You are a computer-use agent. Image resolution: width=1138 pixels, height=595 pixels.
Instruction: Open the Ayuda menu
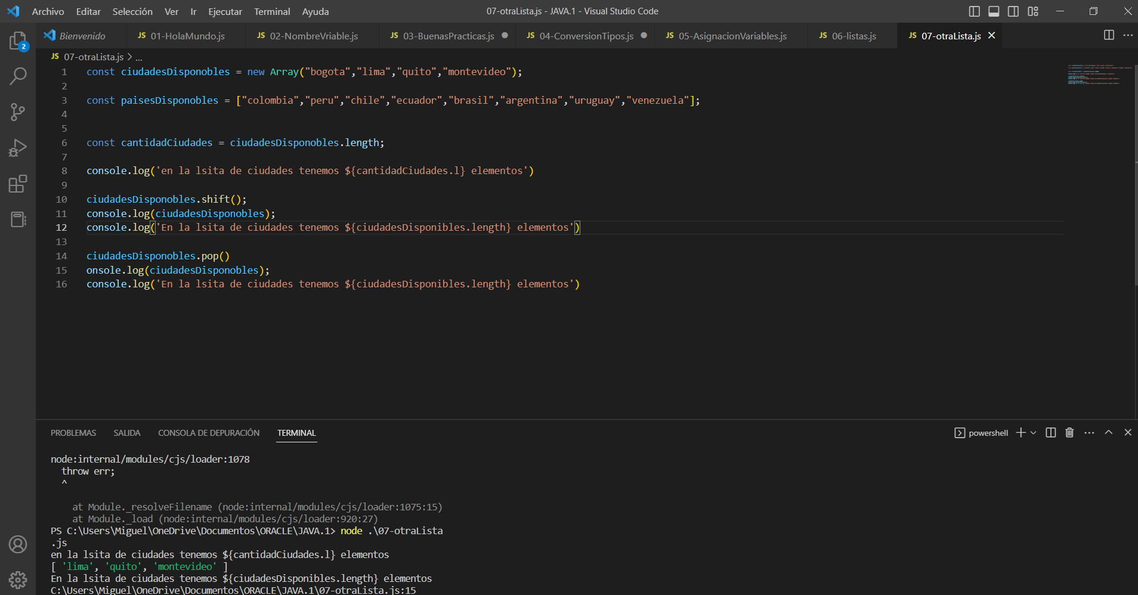(316, 11)
